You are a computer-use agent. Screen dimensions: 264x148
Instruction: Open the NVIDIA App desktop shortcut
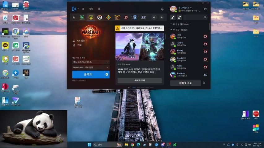tap(5, 33)
